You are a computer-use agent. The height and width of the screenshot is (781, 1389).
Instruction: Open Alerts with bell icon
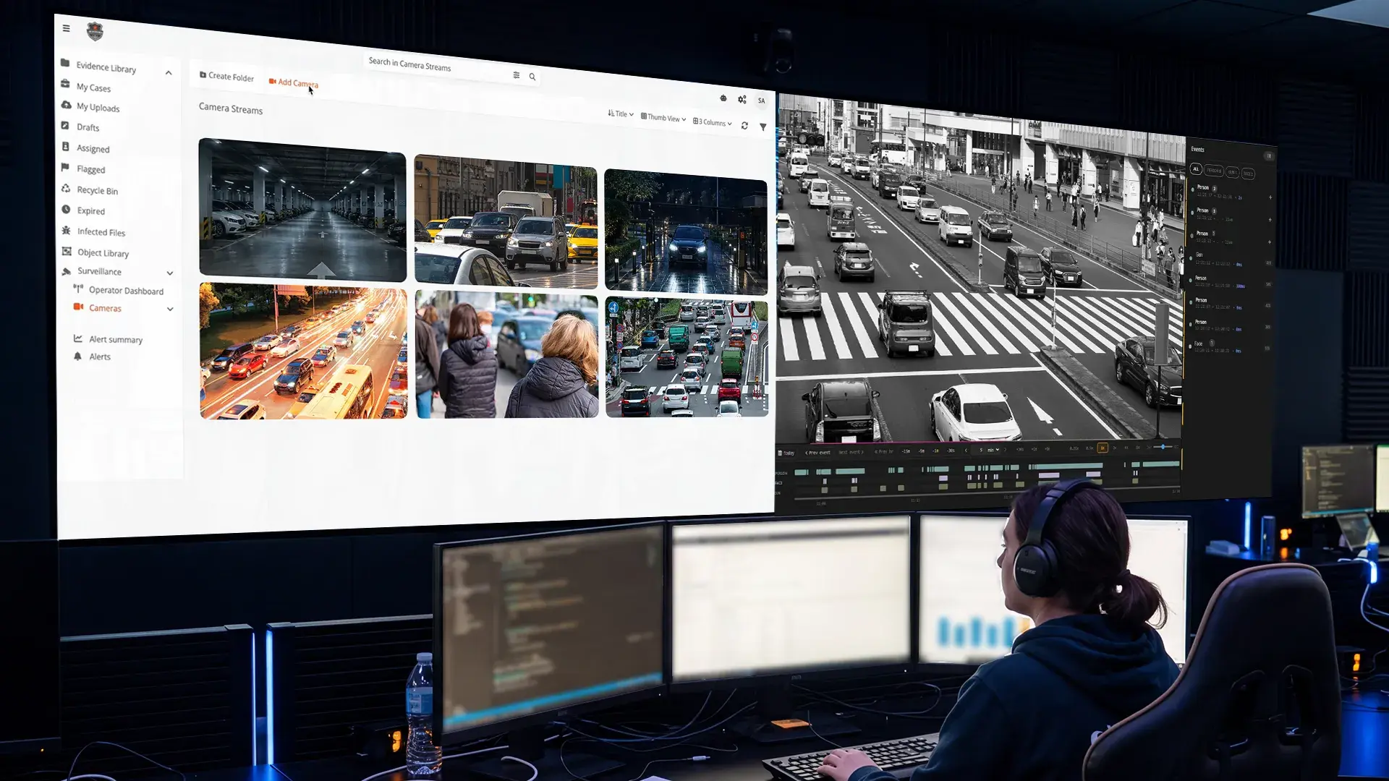93,357
